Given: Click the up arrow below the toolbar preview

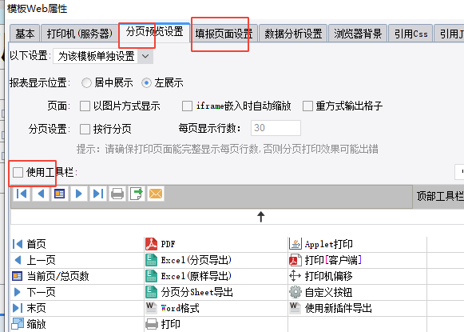Looking at the screenshot, I should click(x=260, y=217).
